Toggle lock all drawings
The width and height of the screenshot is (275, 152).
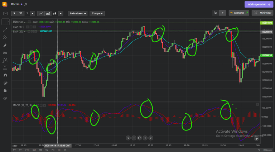(x=5, y=91)
